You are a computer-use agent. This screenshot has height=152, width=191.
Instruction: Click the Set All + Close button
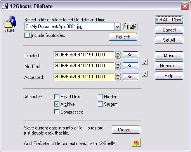tap(169, 20)
